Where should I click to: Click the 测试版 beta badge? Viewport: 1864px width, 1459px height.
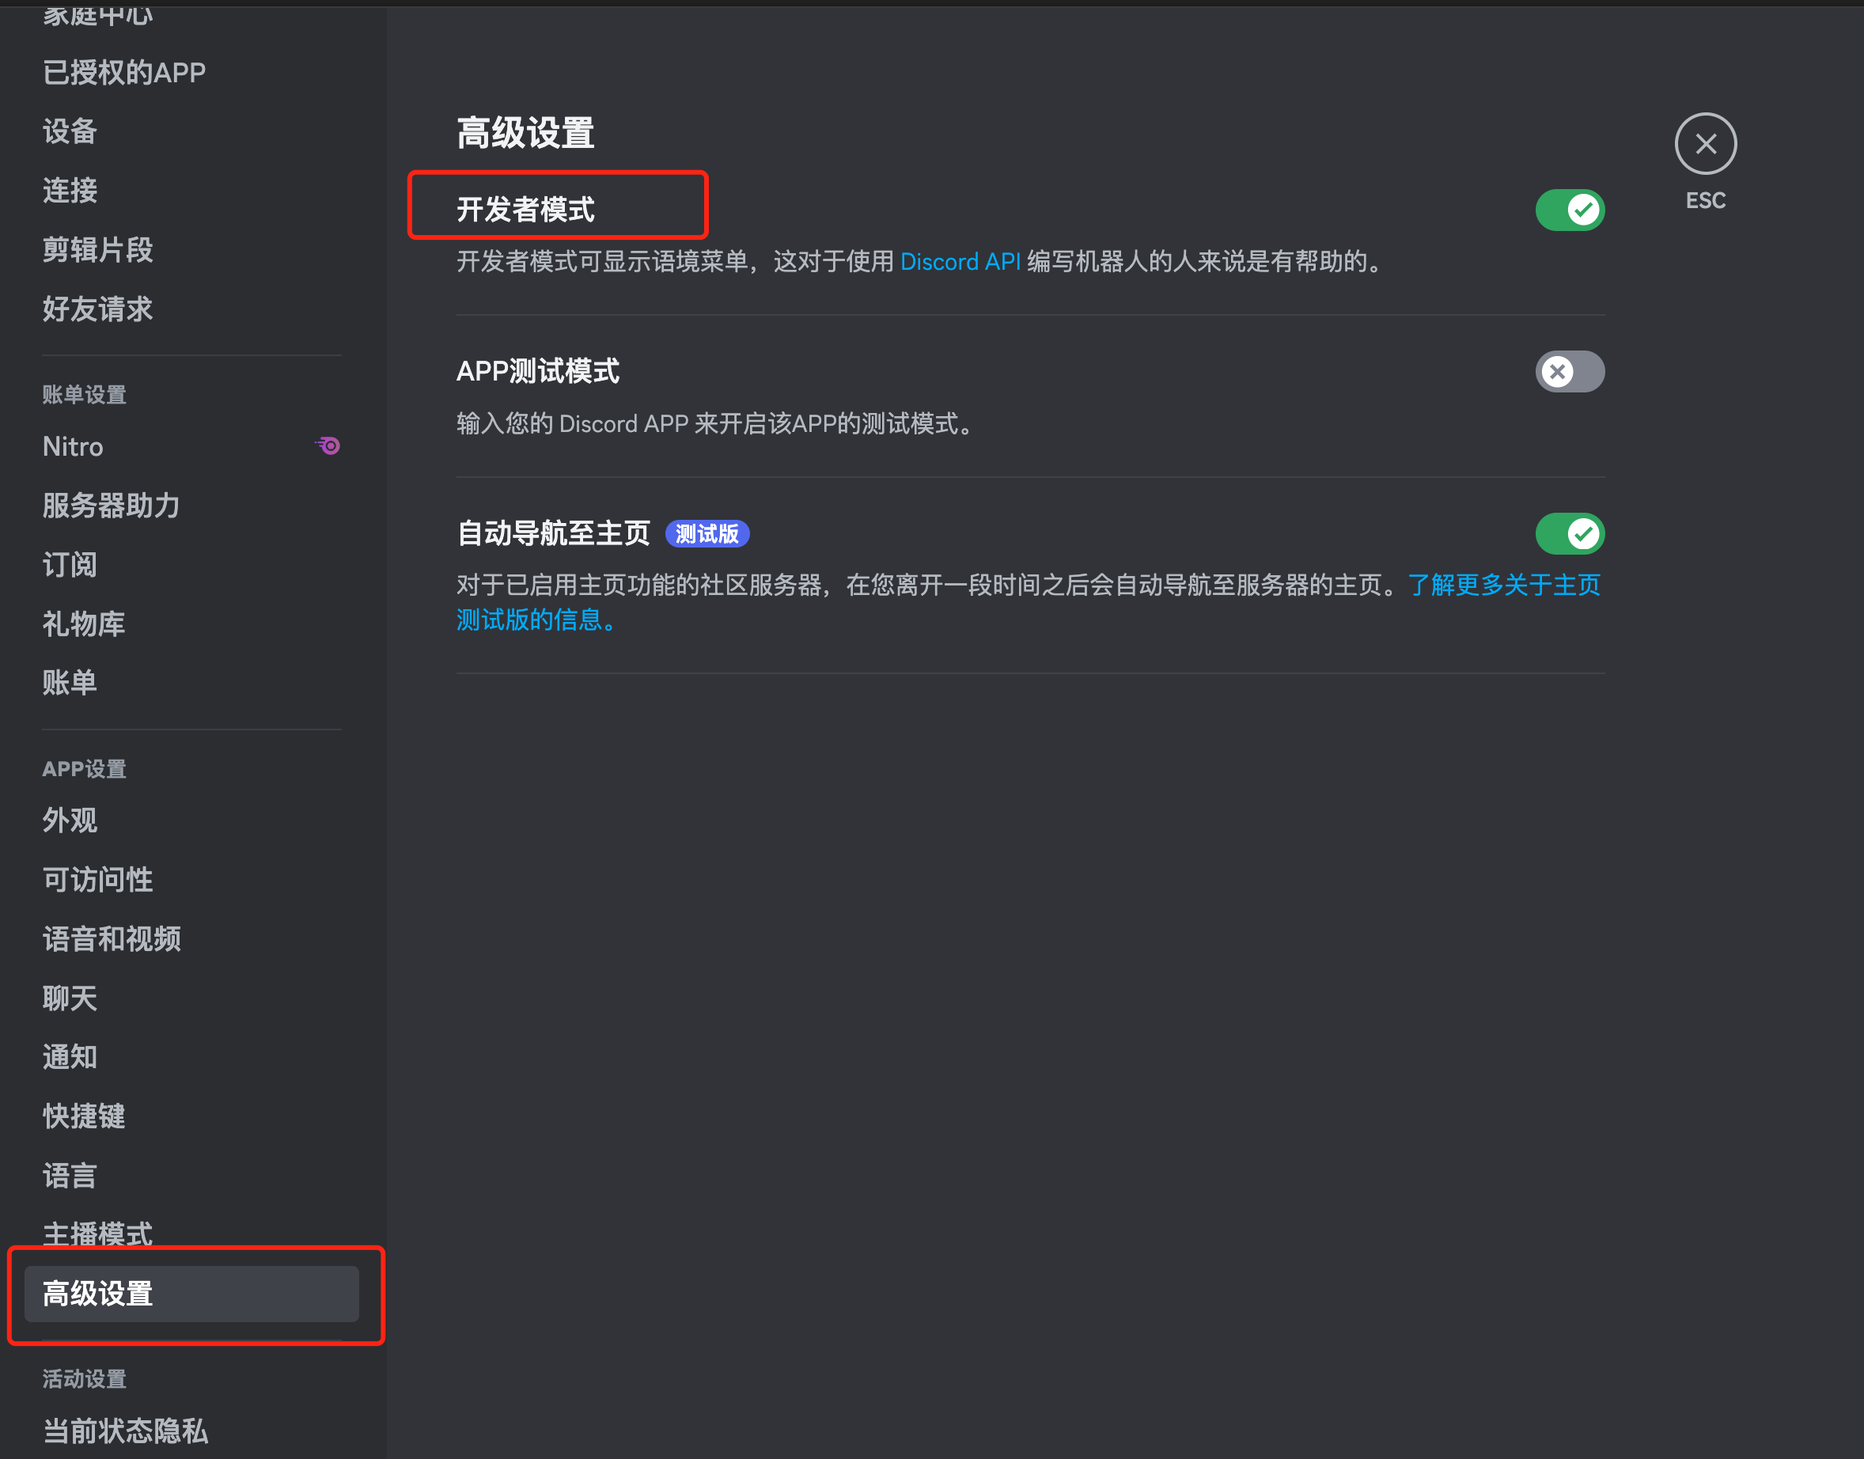point(707,534)
